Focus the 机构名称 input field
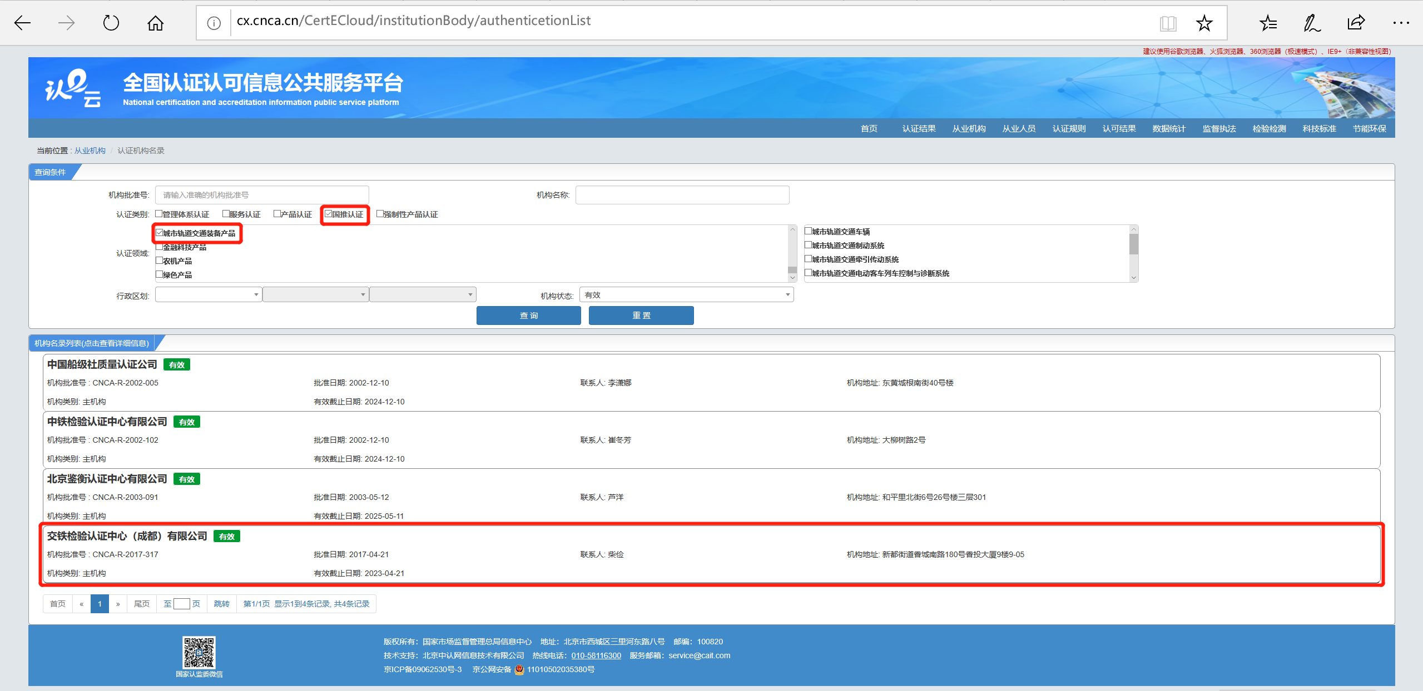 [682, 195]
